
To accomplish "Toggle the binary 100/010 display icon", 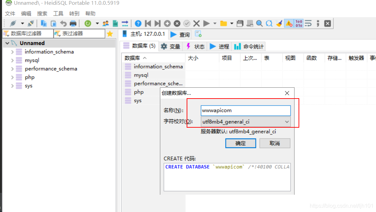I will (299, 23).
